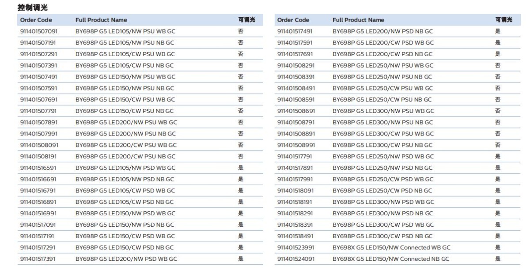Click the right table's Full Product Name header
The image size is (530, 274).
click(x=358, y=20)
